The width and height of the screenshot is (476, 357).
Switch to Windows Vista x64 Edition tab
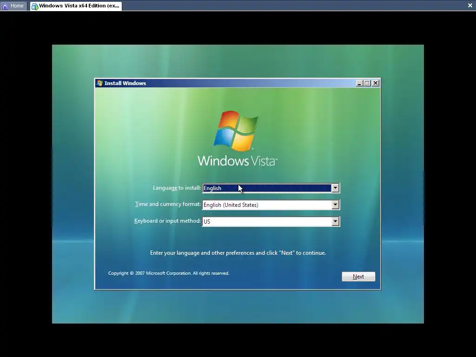click(x=76, y=6)
